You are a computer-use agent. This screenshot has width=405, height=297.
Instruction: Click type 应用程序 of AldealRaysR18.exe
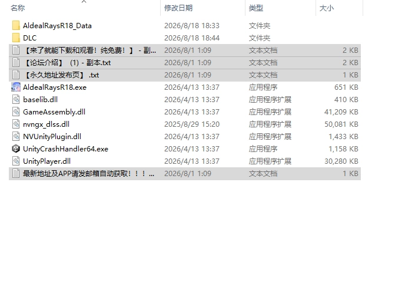tap(263, 87)
